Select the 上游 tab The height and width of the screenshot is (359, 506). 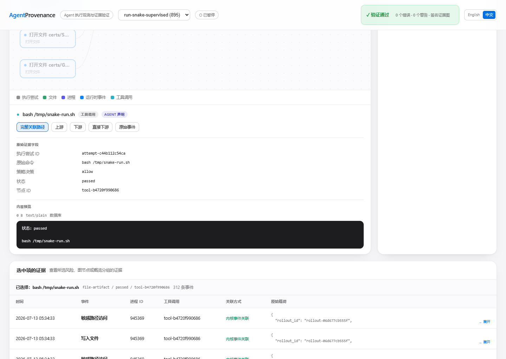(59, 127)
